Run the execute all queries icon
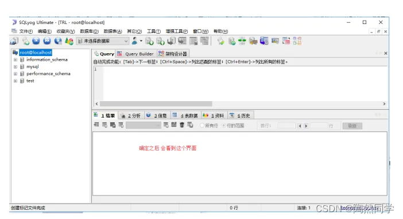The height and width of the screenshot is (219, 403). point(47,41)
